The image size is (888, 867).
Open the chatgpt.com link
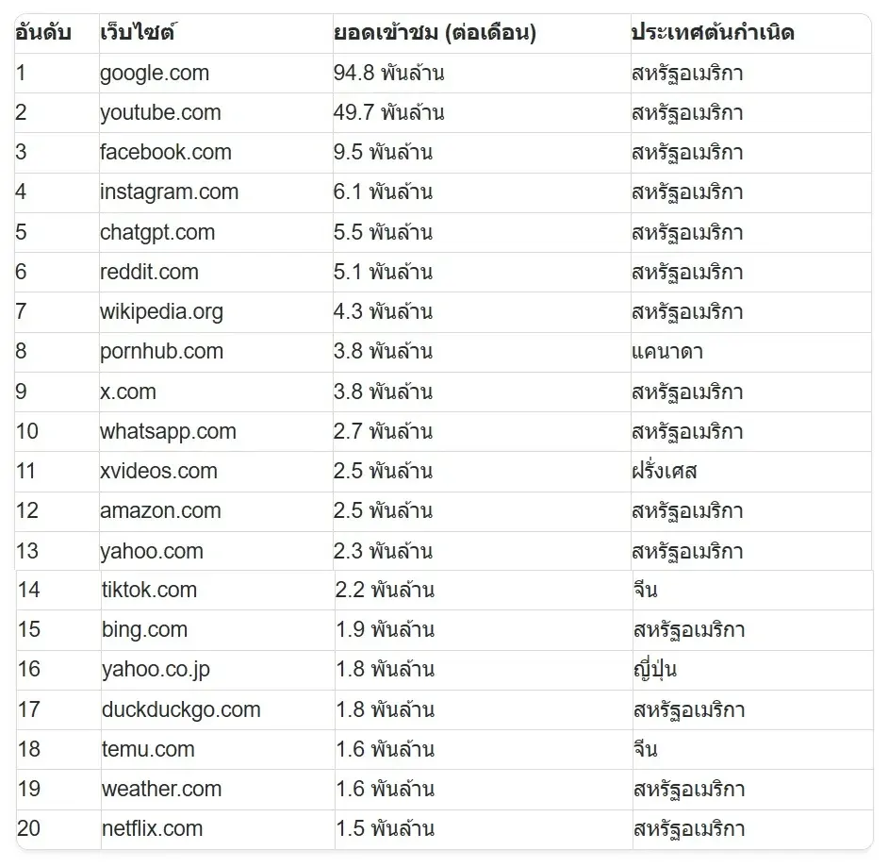coord(157,233)
